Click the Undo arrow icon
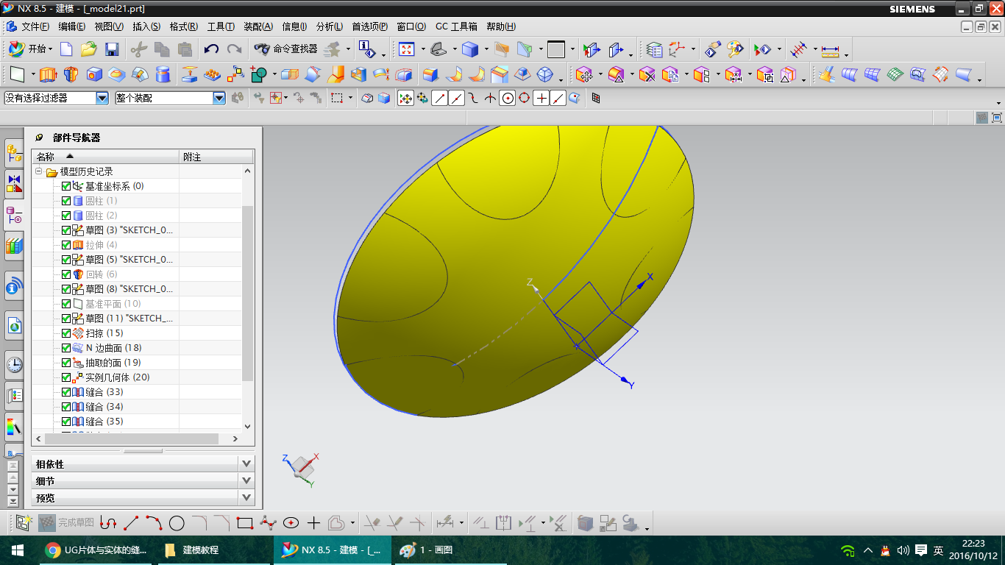1005x565 pixels. 212,49
